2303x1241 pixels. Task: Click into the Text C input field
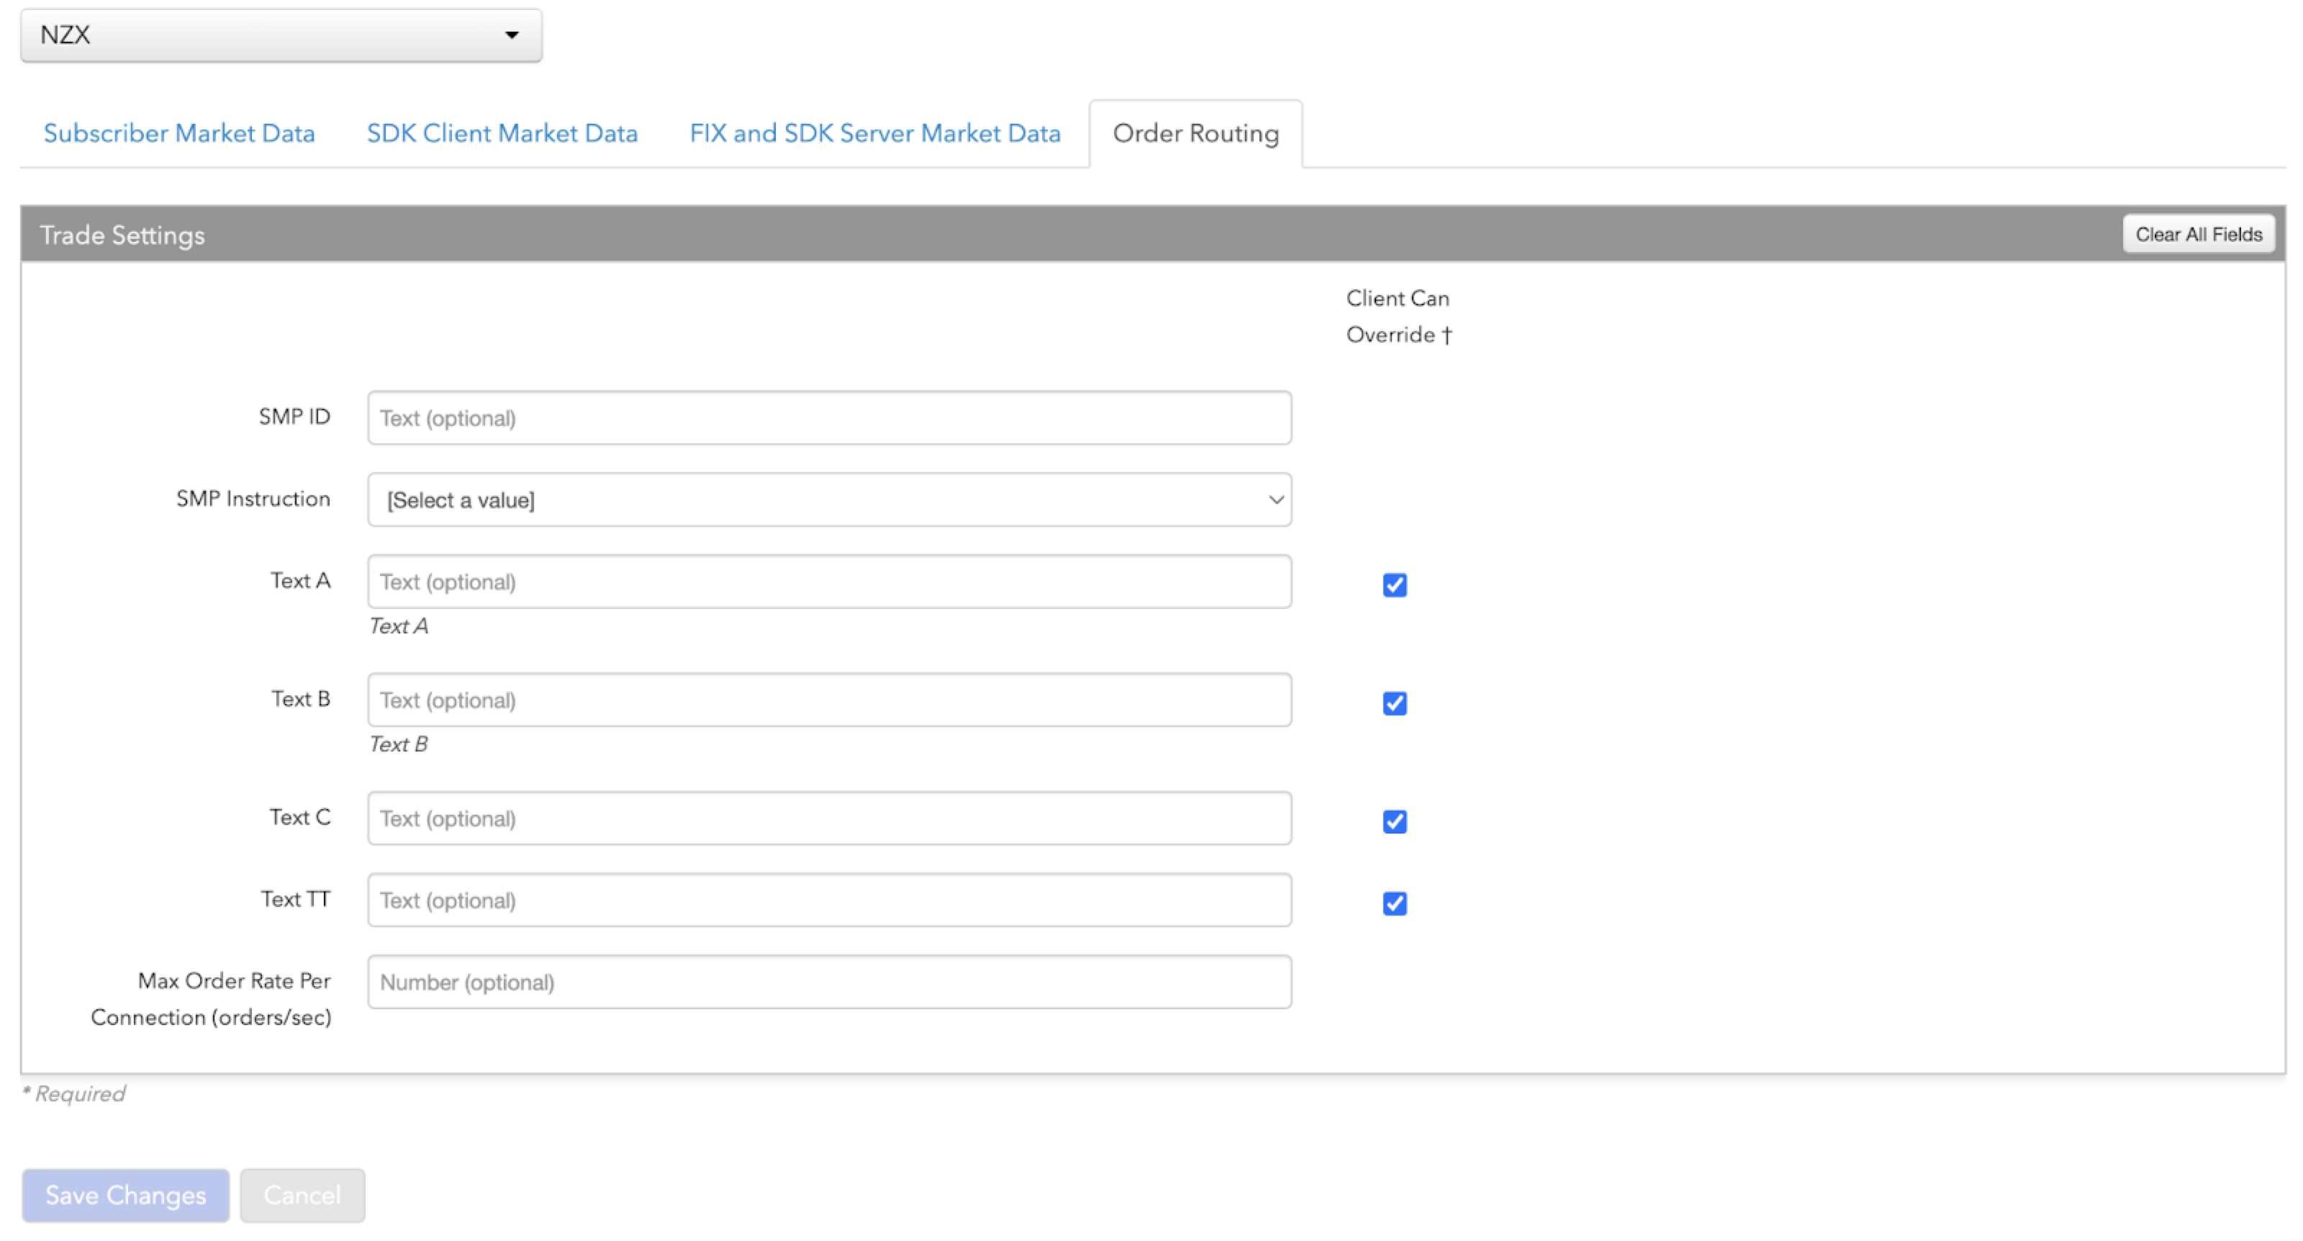(x=829, y=818)
